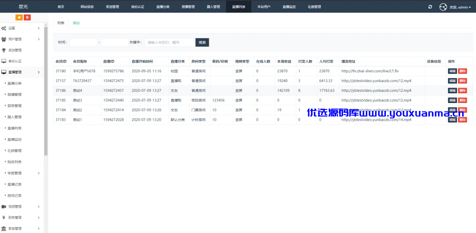Click the bank icon beside 家族管理
Screen dimensions: 476x233
click(4, 228)
